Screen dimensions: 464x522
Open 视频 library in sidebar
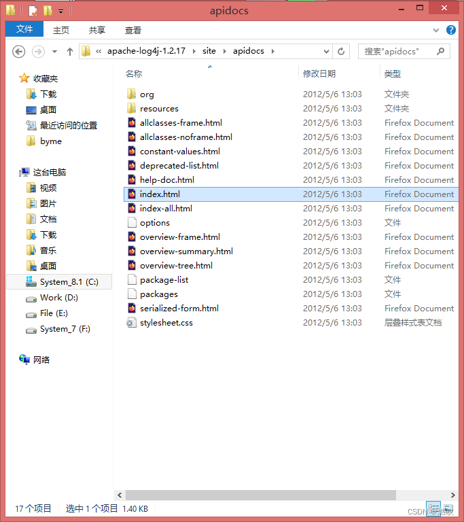click(48, 188)
